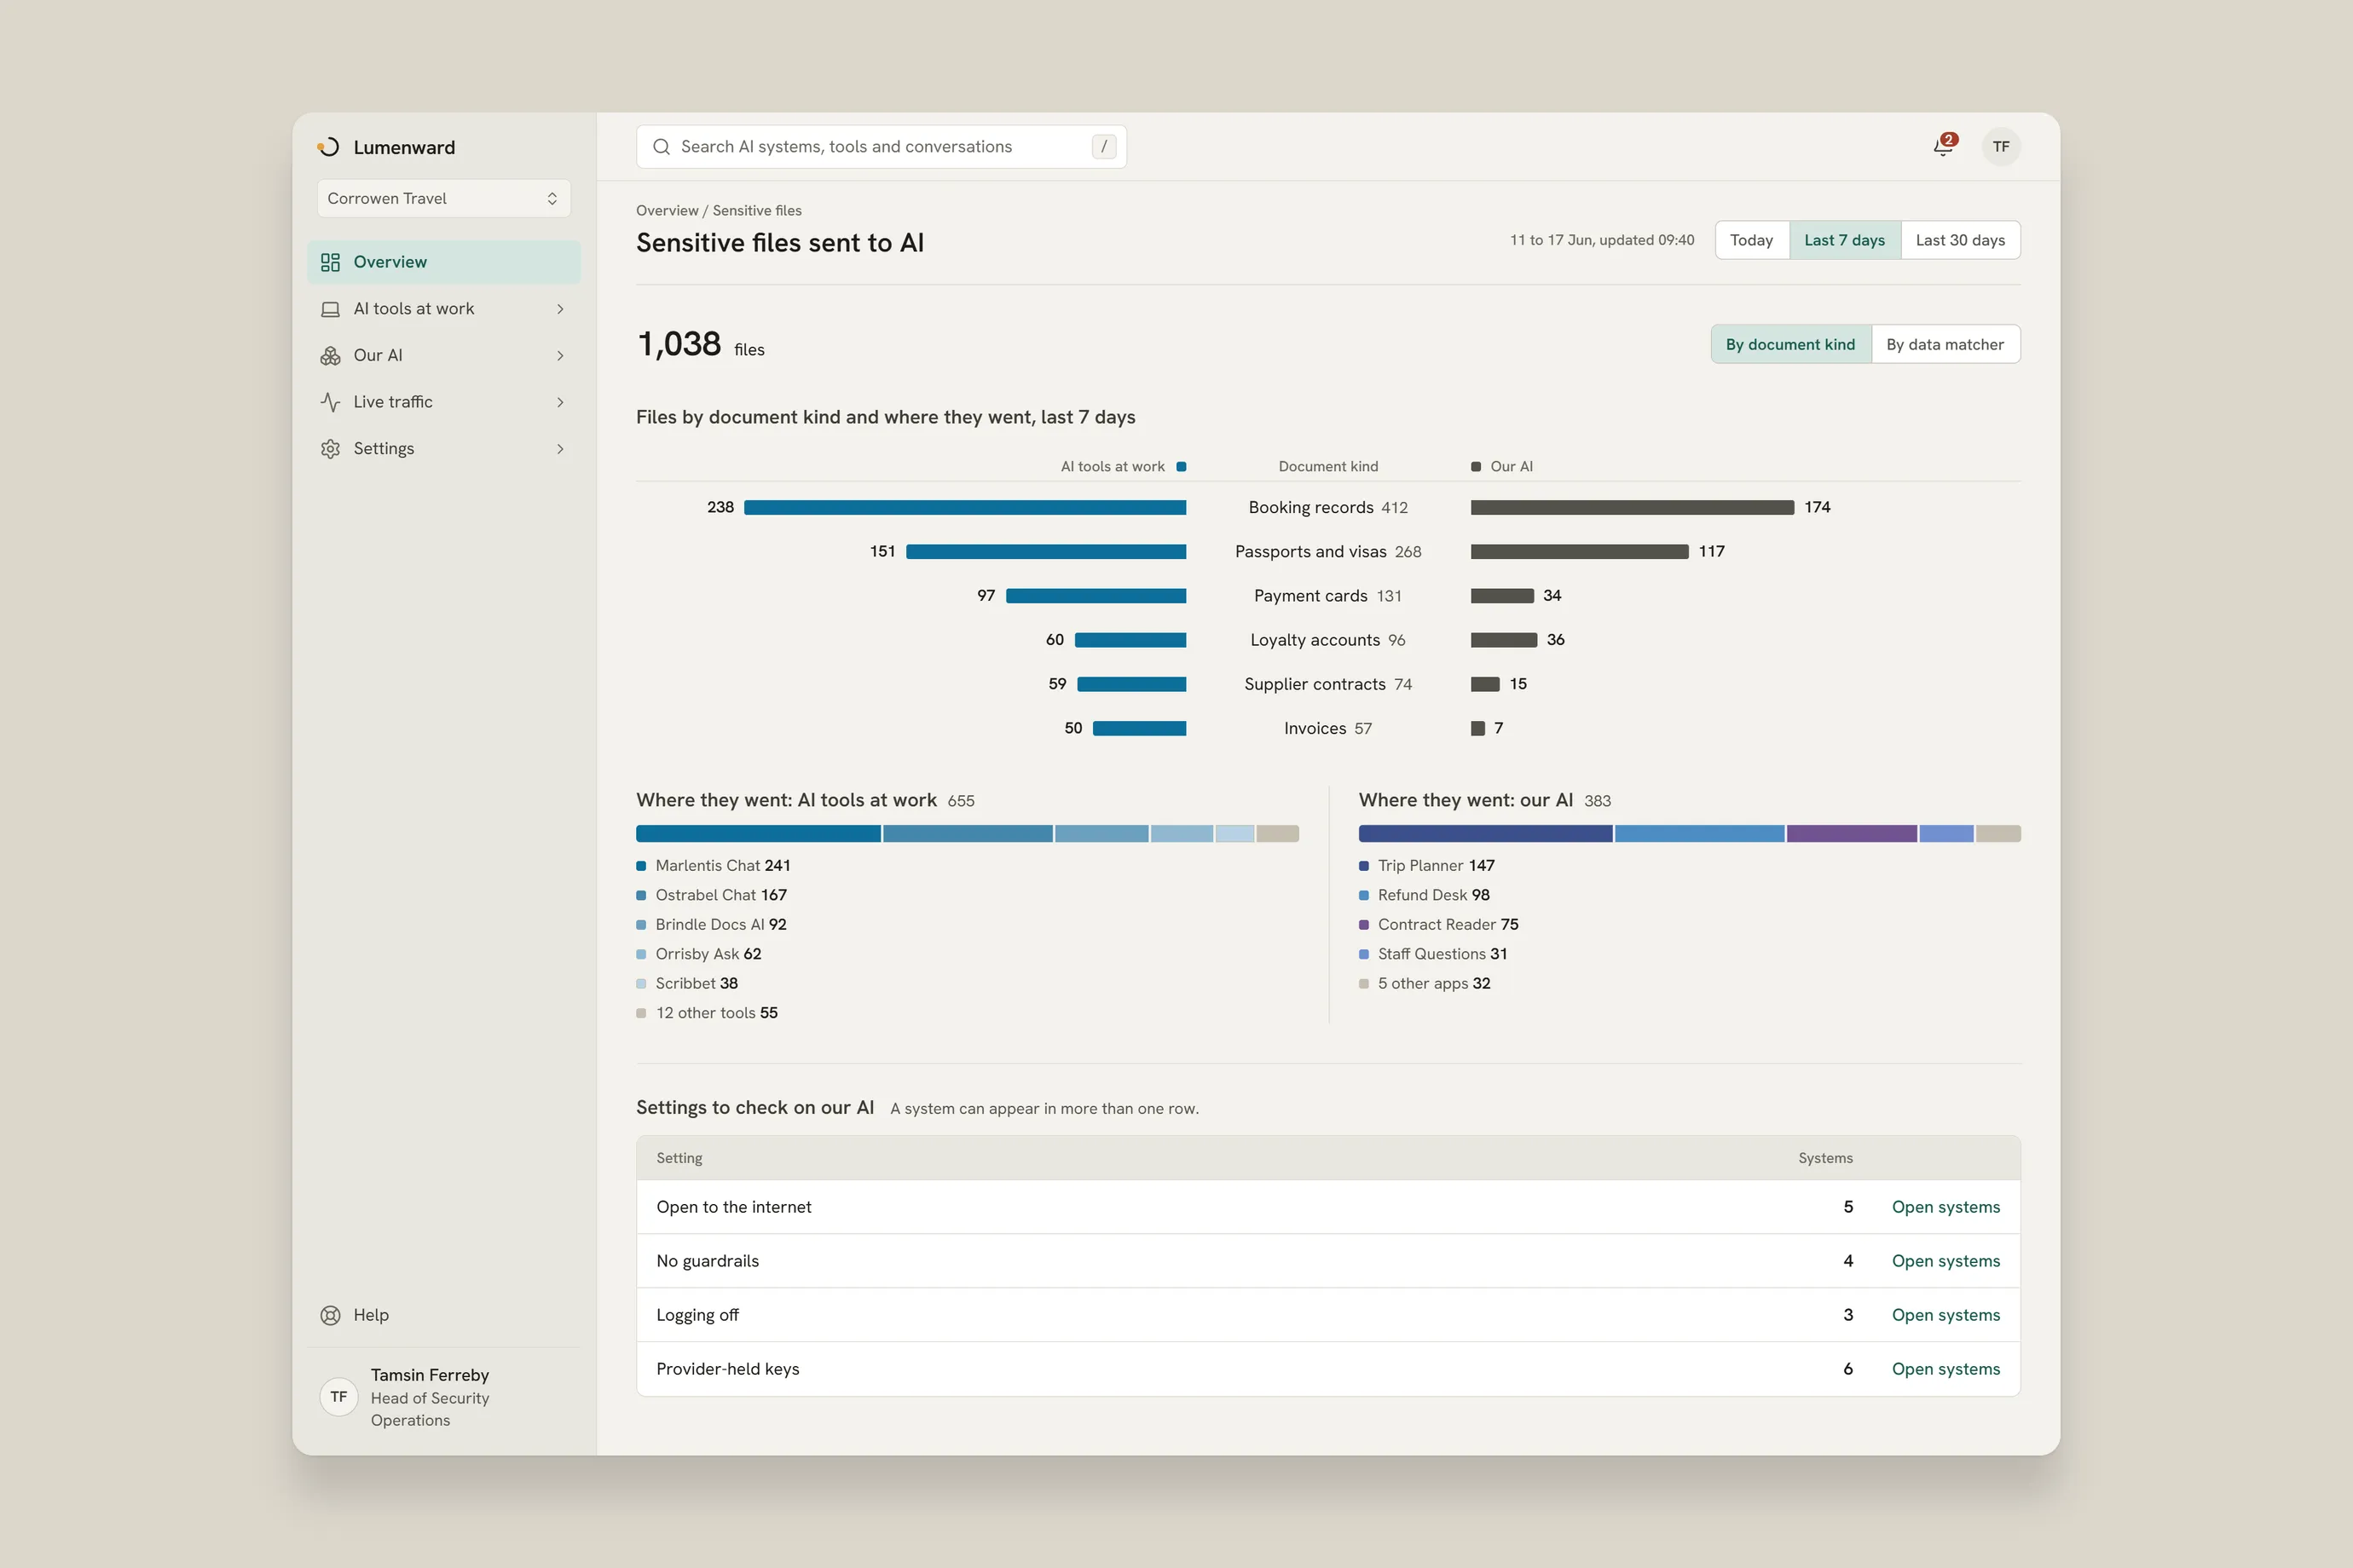Click the 12 other tools 55 entry
This screenshot has height=1568, width=2353.
click(708, 1013)
